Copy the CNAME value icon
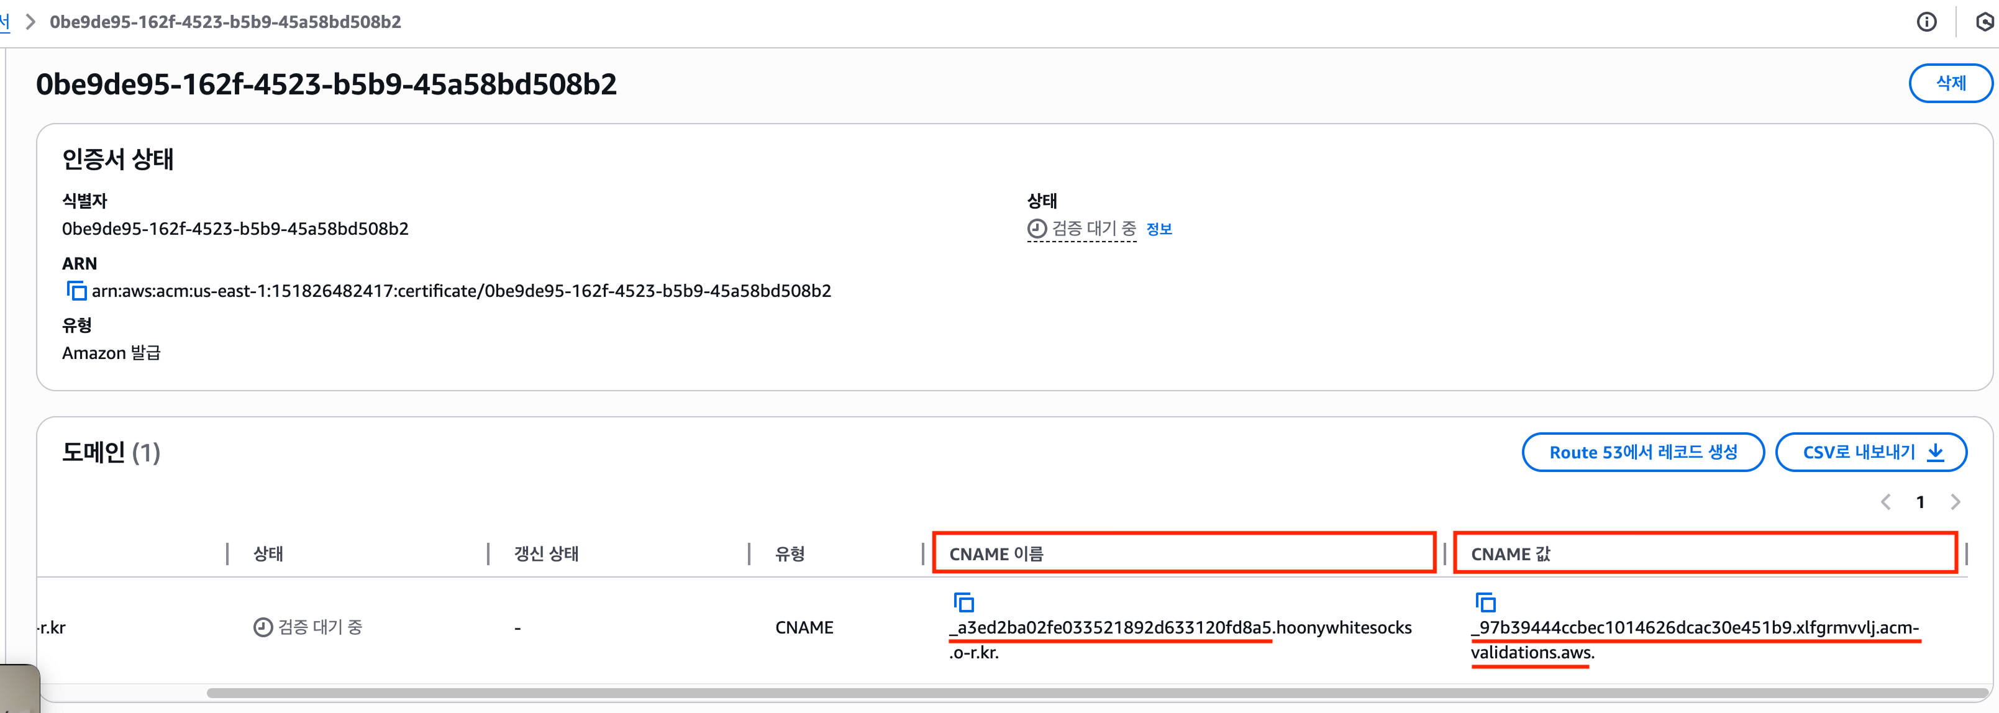The image size is (1999, 713). 1485,602
